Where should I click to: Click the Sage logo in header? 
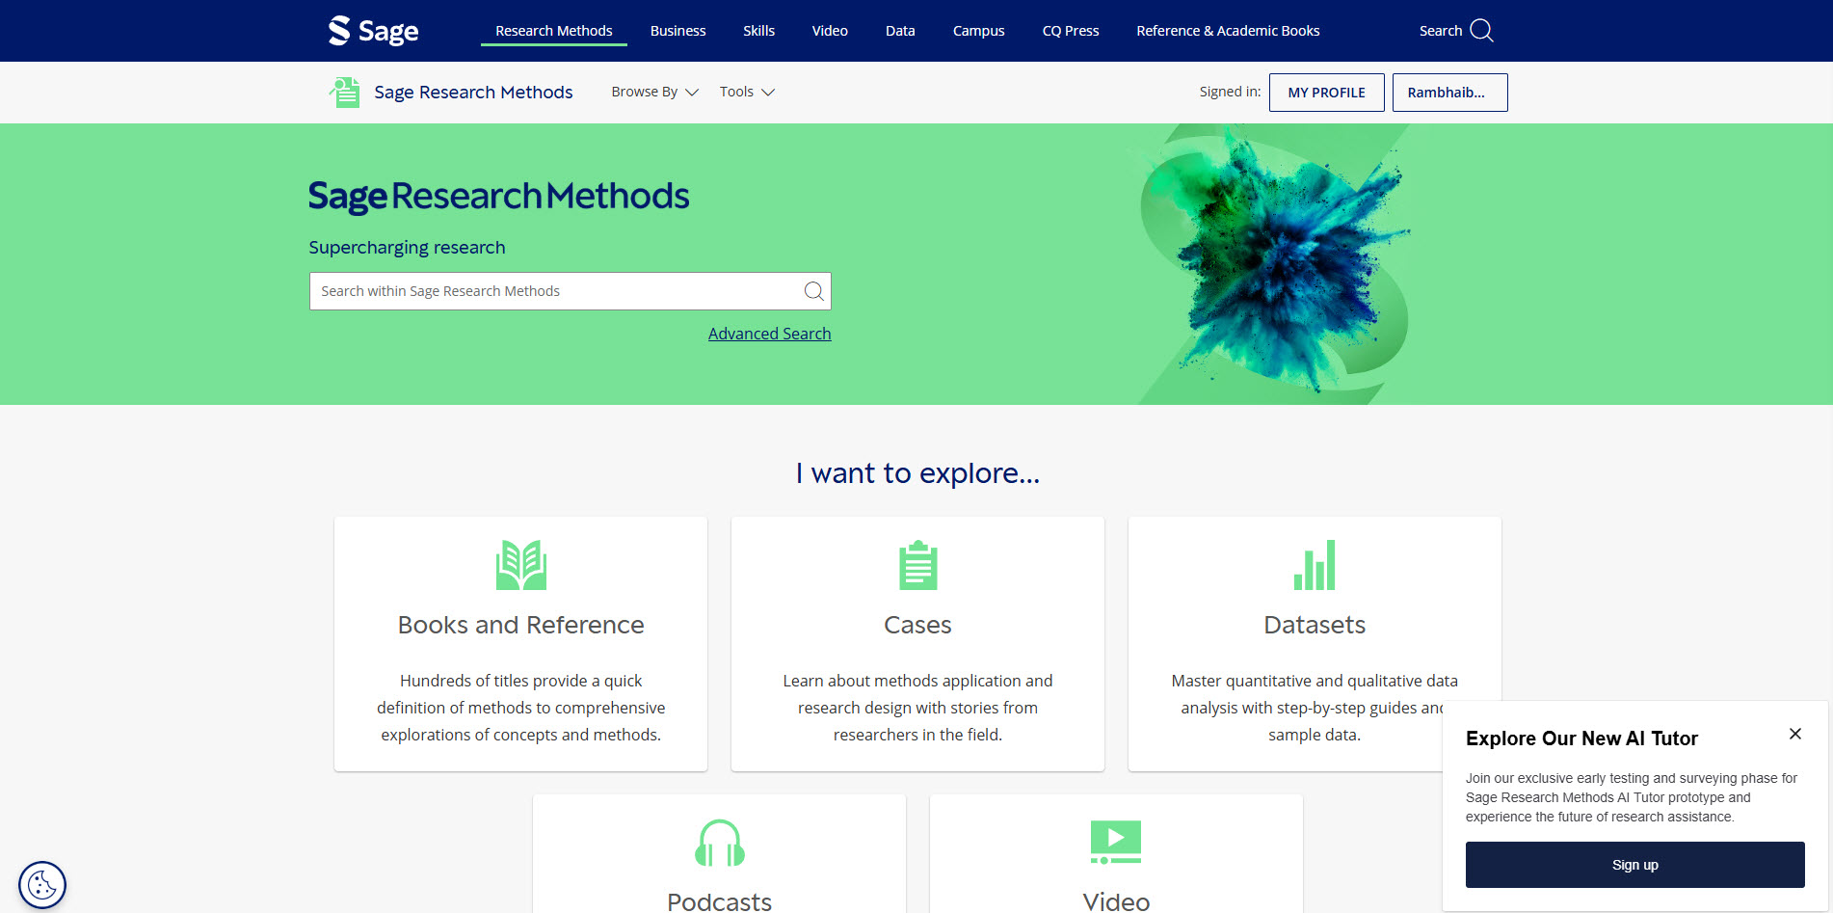pyautogui.click(x=373, y=31)
